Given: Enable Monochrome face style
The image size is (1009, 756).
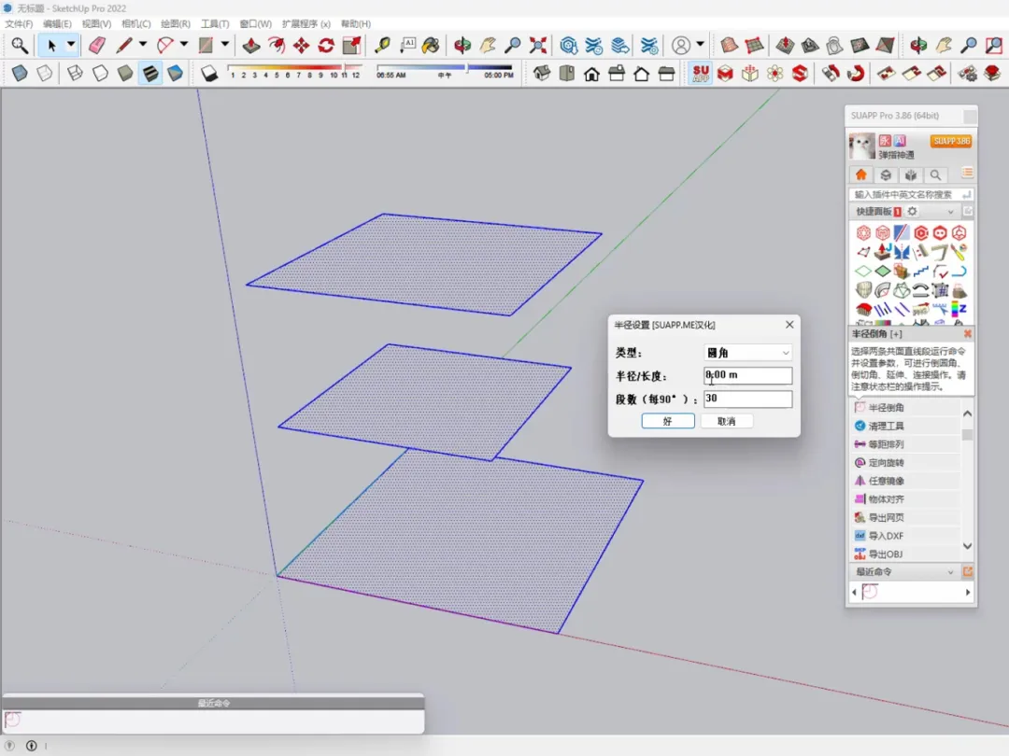Looking at the screenshot, I should [175, 73].
